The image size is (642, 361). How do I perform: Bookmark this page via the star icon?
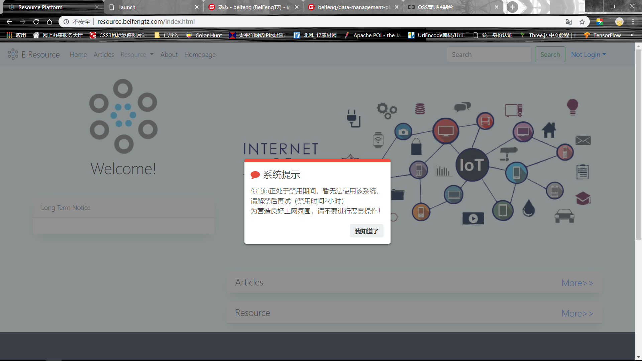[582, 21]
